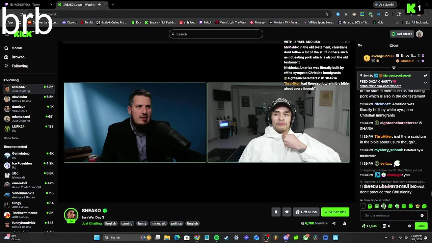Viewport: 432px width, 243px height.
Task: Open demisux VALORANT channel in sidebar
Action: pyautogui.click(x=29, y=108)
